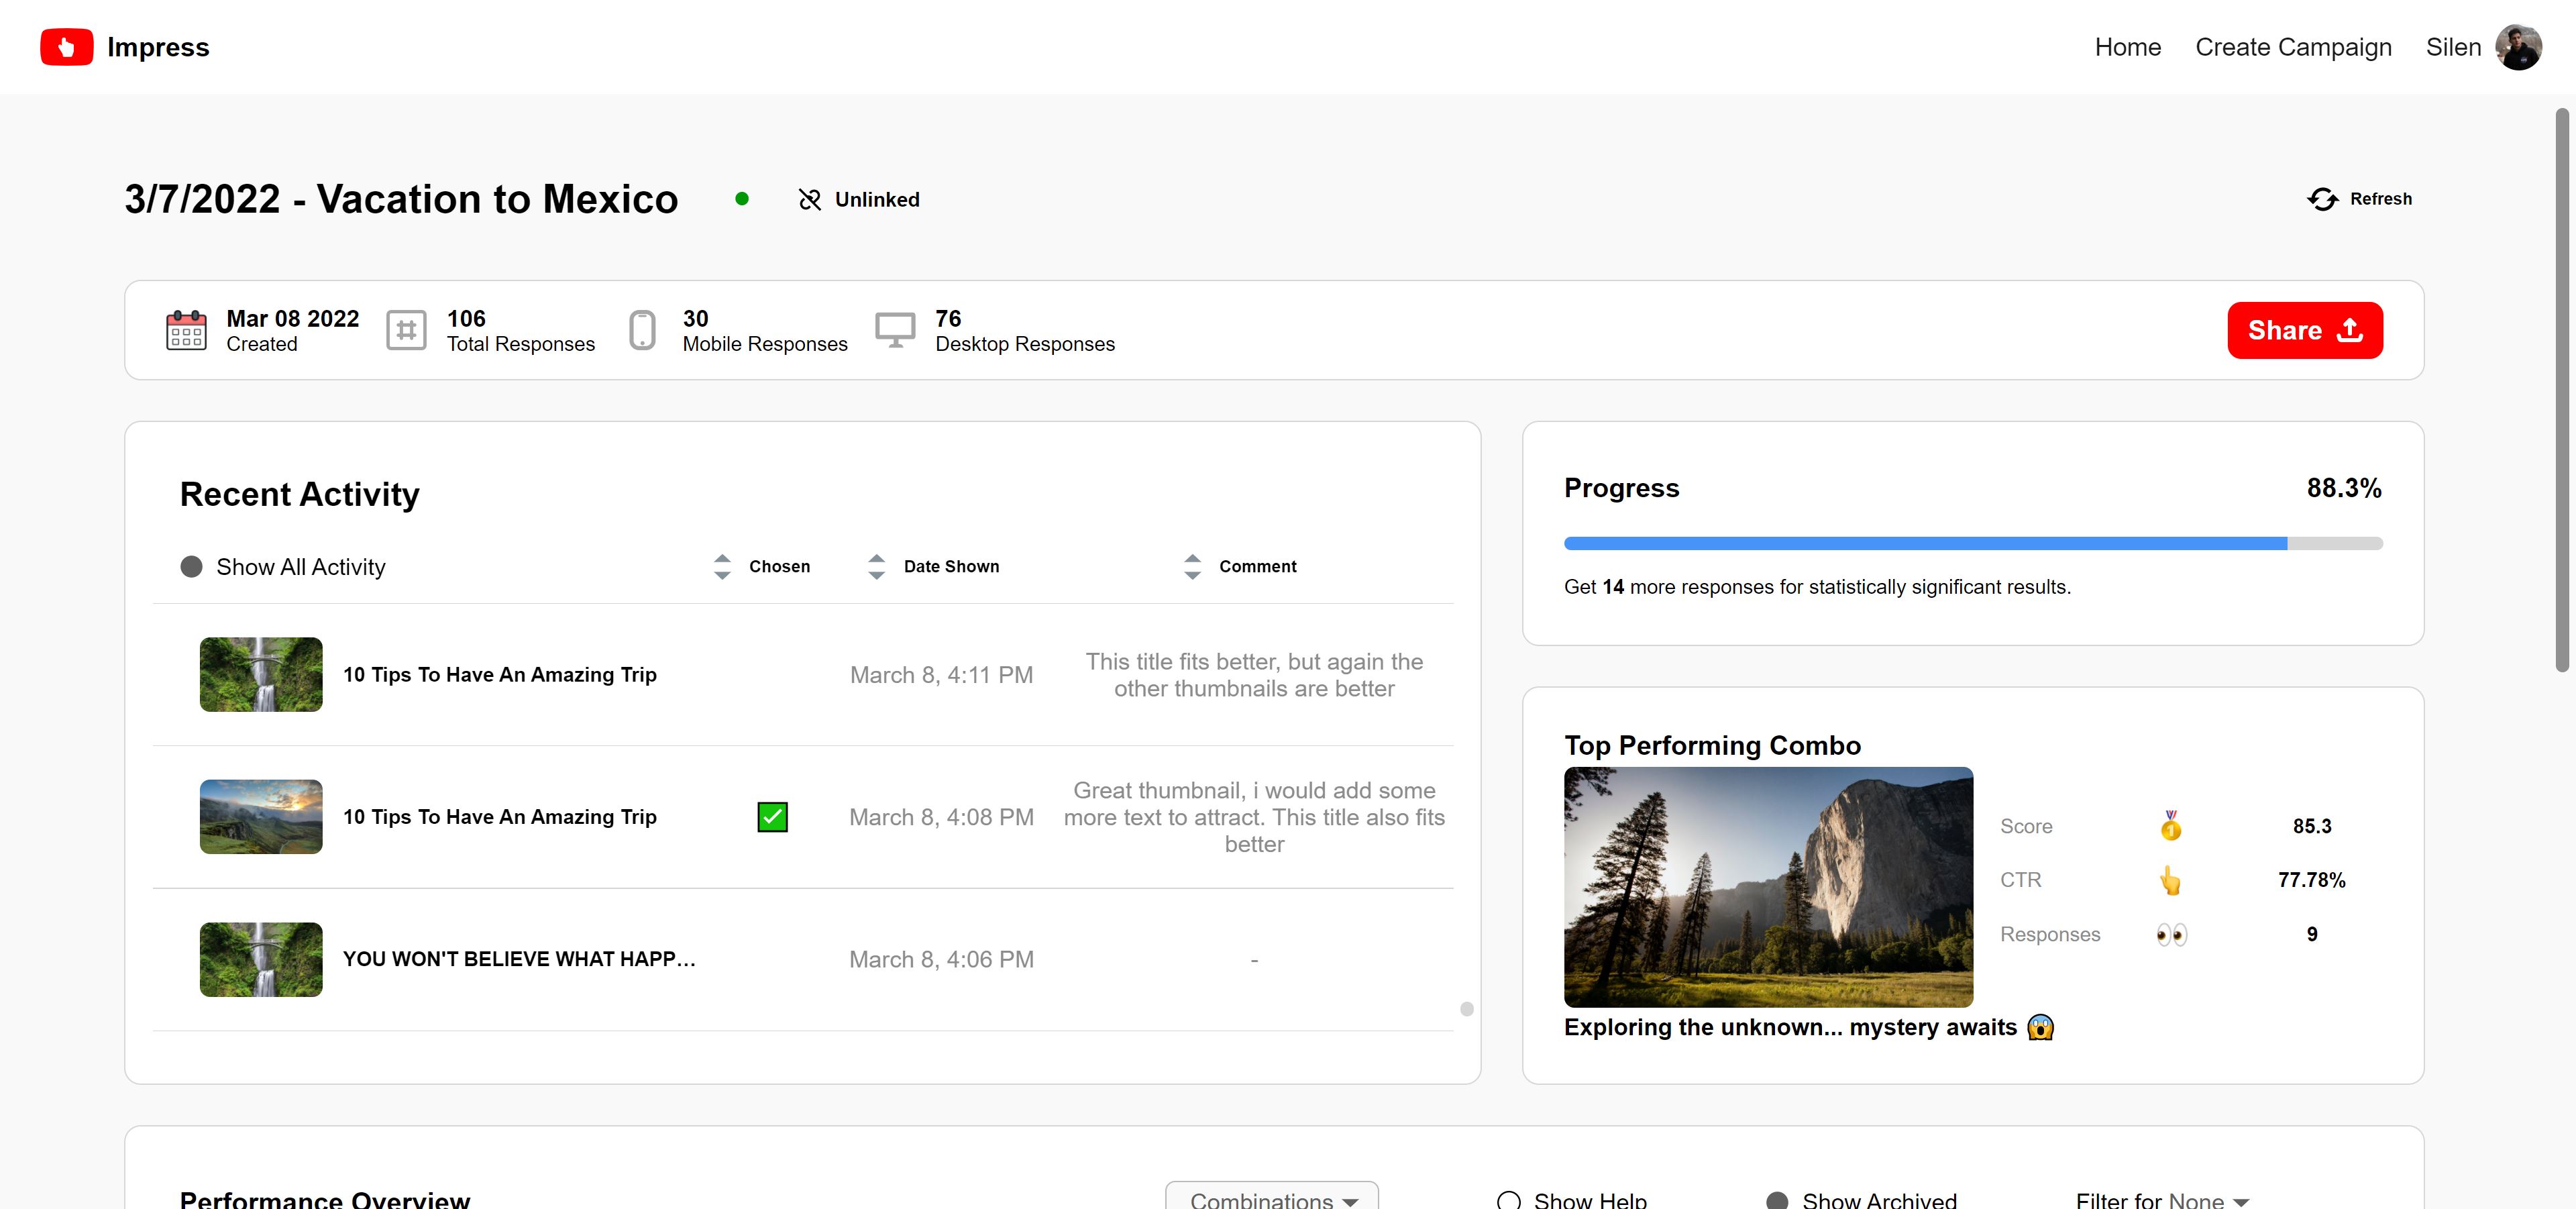2576x1209 pixels.
Task: Click the red Share button
Action: click(2304, 330)
